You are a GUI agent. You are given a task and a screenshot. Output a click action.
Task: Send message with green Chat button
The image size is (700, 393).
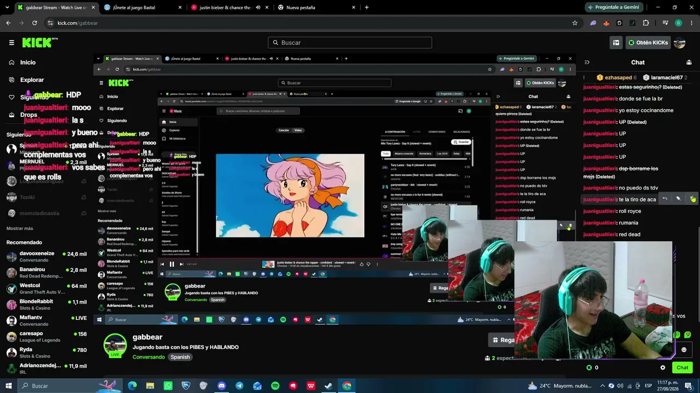682,368
